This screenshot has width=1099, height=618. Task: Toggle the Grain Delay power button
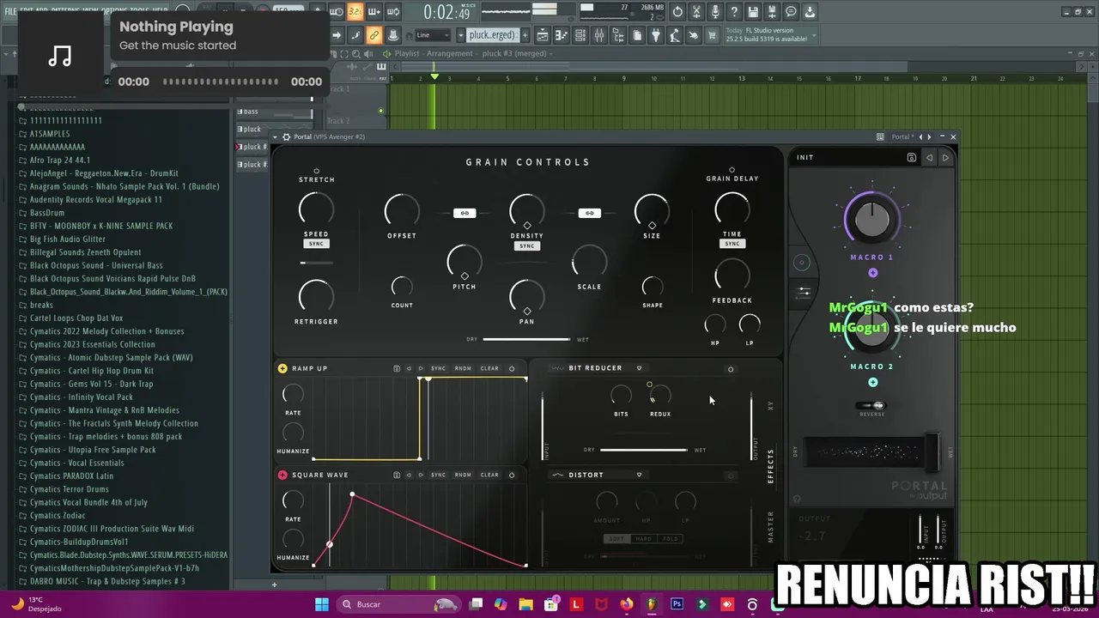click(732, 170)
